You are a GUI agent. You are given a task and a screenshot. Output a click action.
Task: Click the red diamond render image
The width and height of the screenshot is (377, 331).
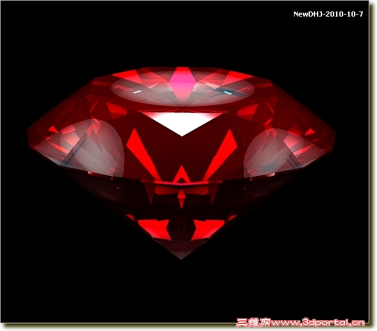click(x=181, y=163)
